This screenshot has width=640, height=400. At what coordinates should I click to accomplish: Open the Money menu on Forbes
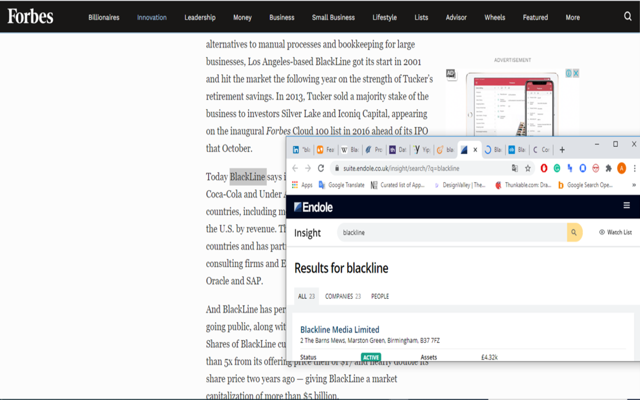coord(242,17)
